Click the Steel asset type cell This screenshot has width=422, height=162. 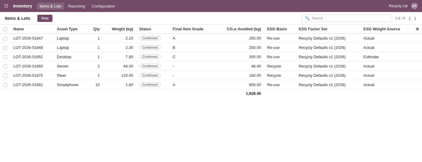(61, 76)
